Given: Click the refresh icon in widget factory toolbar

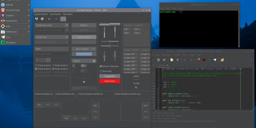Looking at the screenshot, I should 42,19.
